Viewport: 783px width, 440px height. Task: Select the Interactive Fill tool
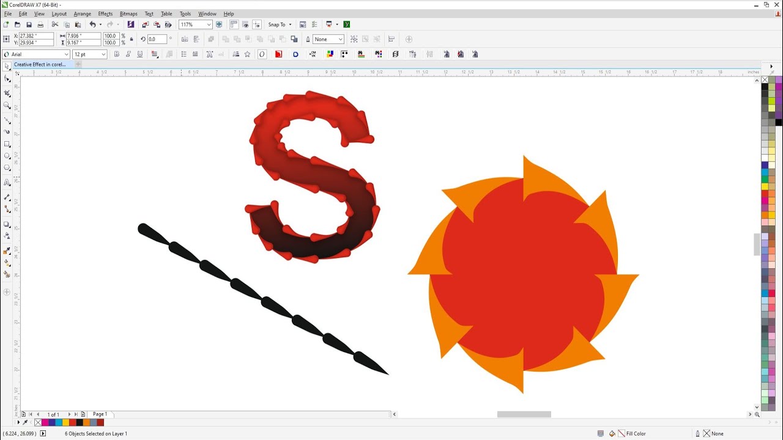coord(7,263)
